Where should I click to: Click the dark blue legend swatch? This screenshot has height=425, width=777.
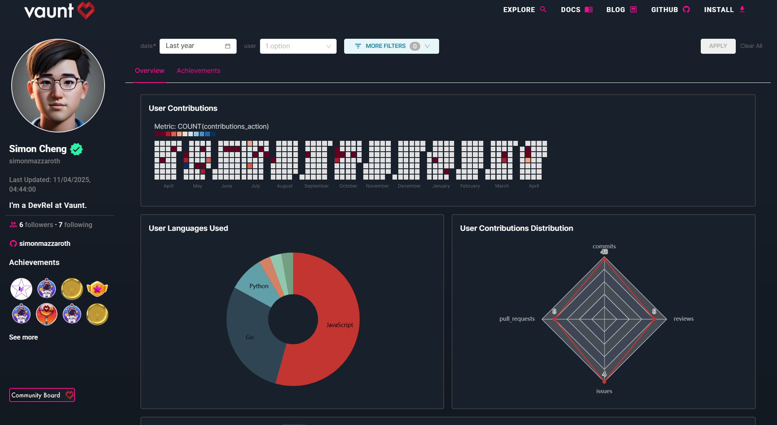(213, 134)
